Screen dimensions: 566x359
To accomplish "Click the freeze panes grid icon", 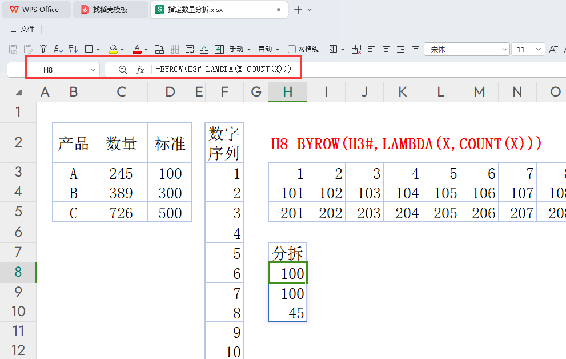I will click(333, 49).
